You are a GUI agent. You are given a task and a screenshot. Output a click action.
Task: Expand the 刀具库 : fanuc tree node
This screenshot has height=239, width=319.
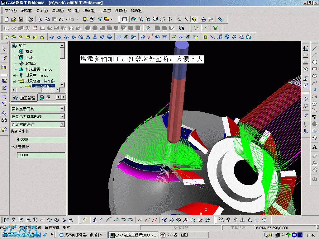[14, 75]
